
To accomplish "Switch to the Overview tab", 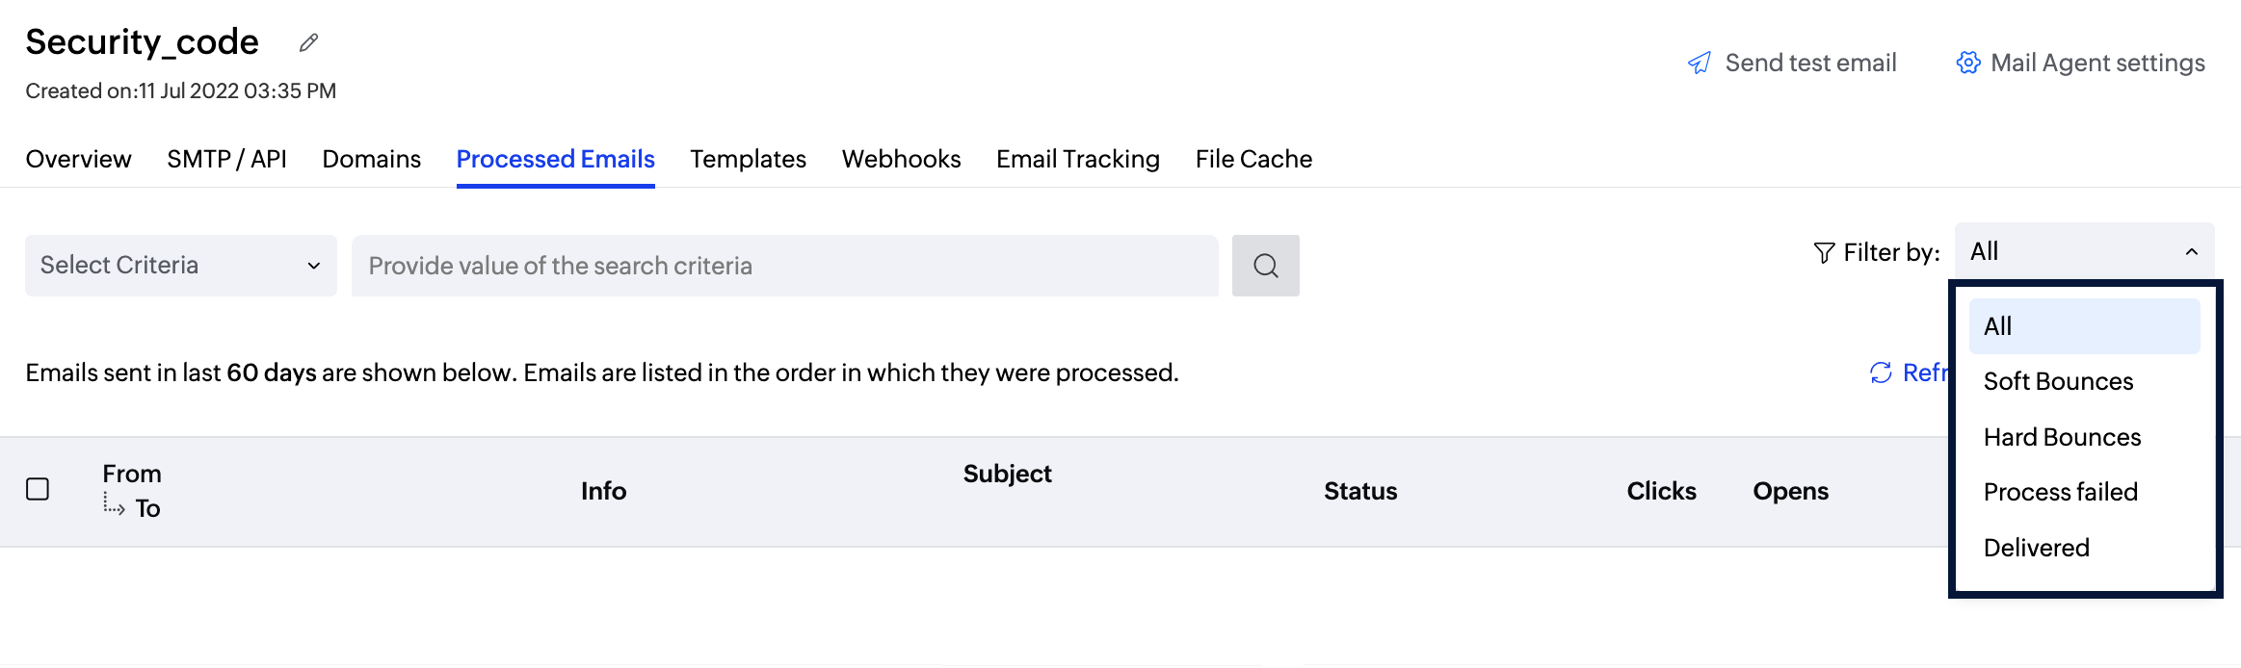I will coord(78,160).
